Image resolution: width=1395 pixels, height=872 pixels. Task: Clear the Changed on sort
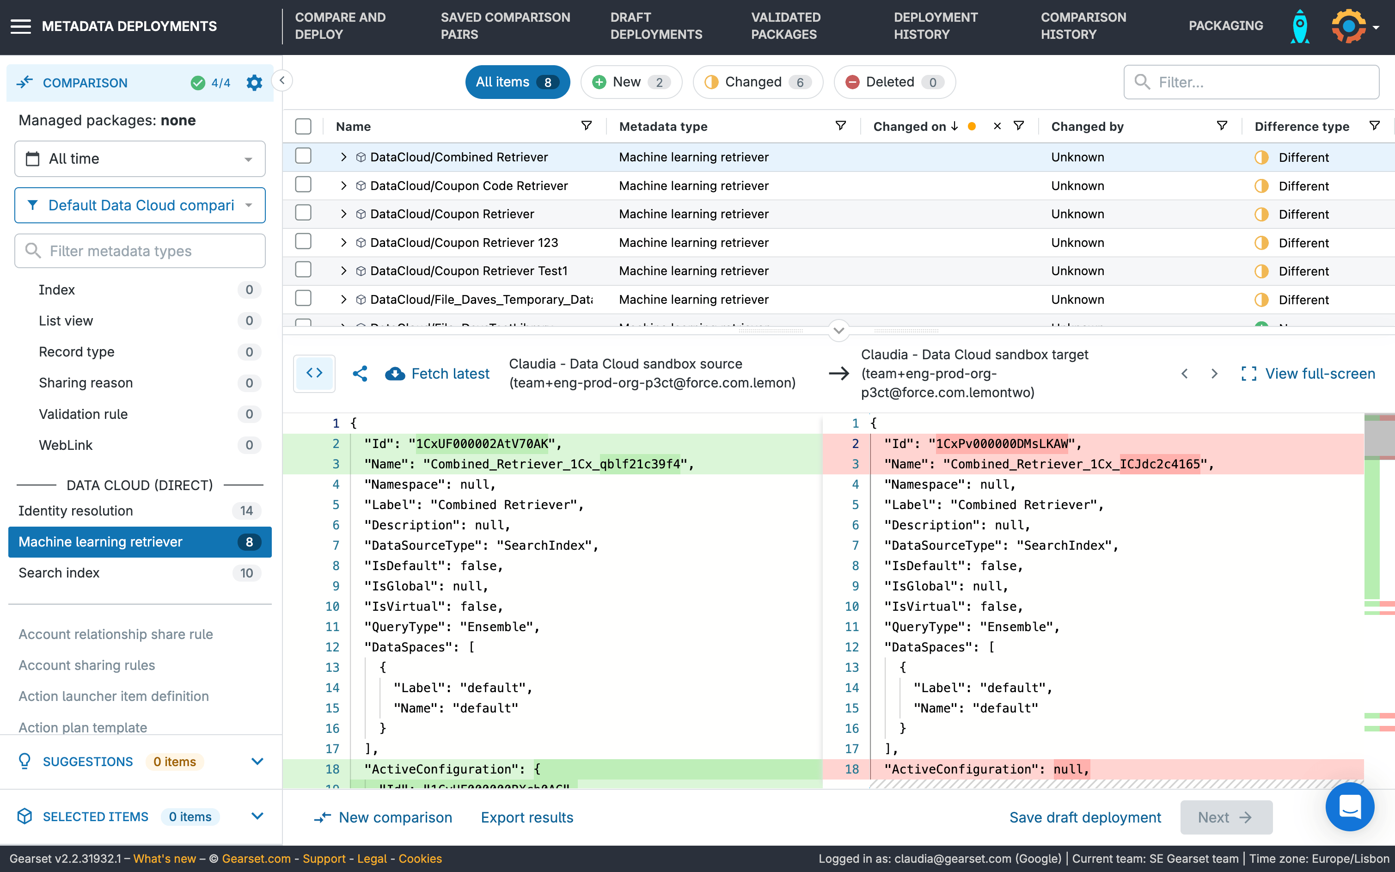coord(997,126)
